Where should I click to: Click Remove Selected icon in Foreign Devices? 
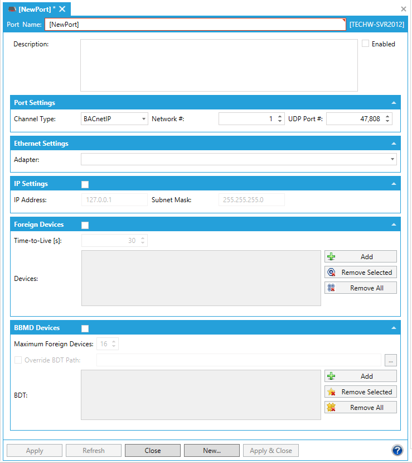pyautogui.click(x=331, y=273)
